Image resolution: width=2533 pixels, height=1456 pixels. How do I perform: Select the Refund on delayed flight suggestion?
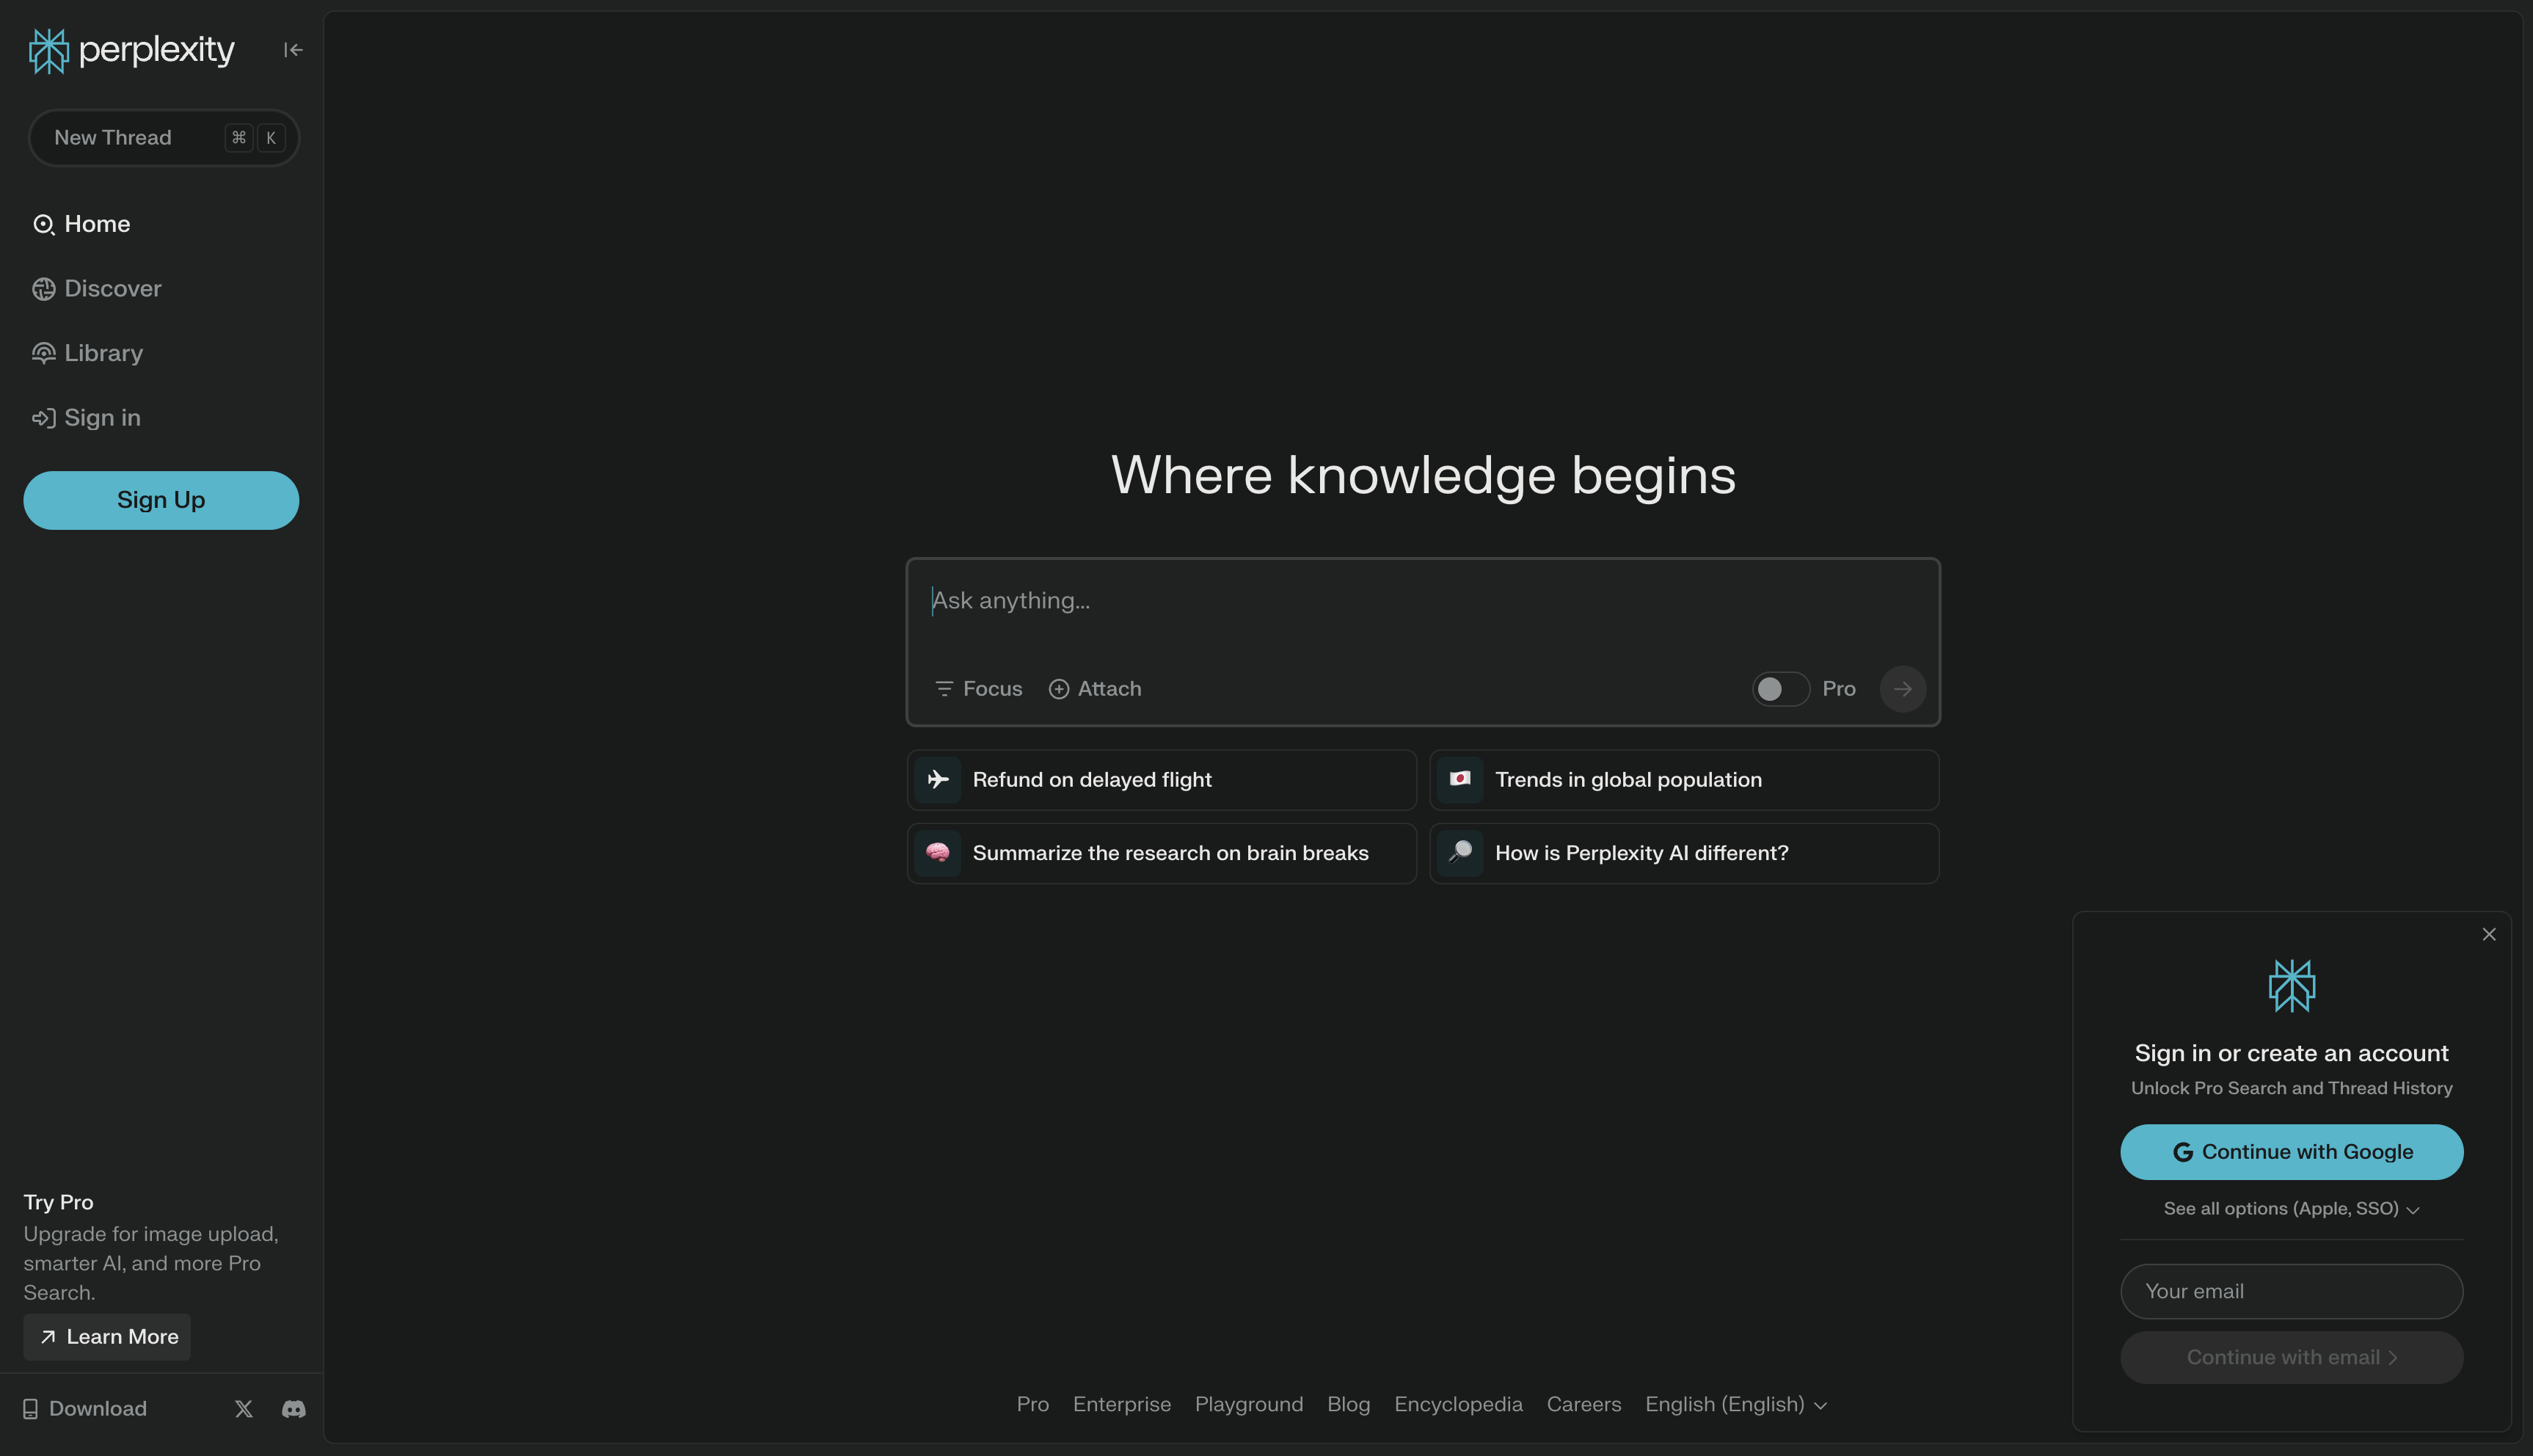pos(1161,779)
